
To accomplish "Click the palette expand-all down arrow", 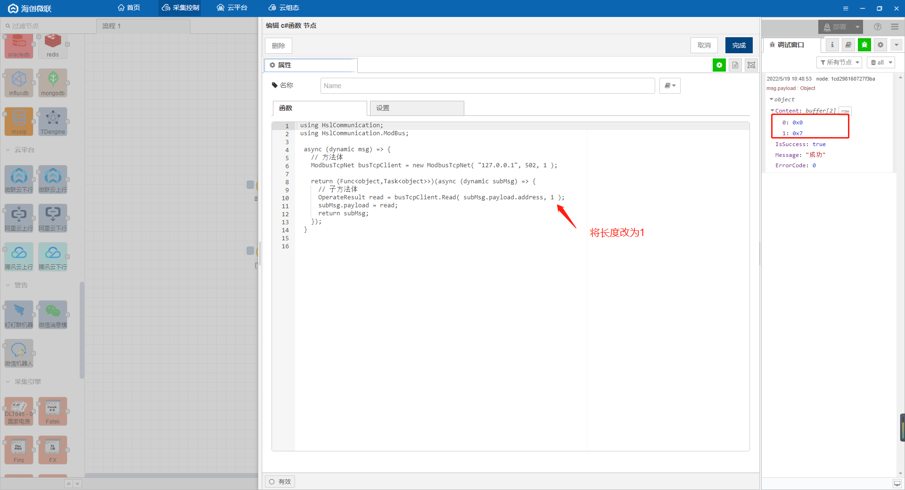I will tap(77, 484).
